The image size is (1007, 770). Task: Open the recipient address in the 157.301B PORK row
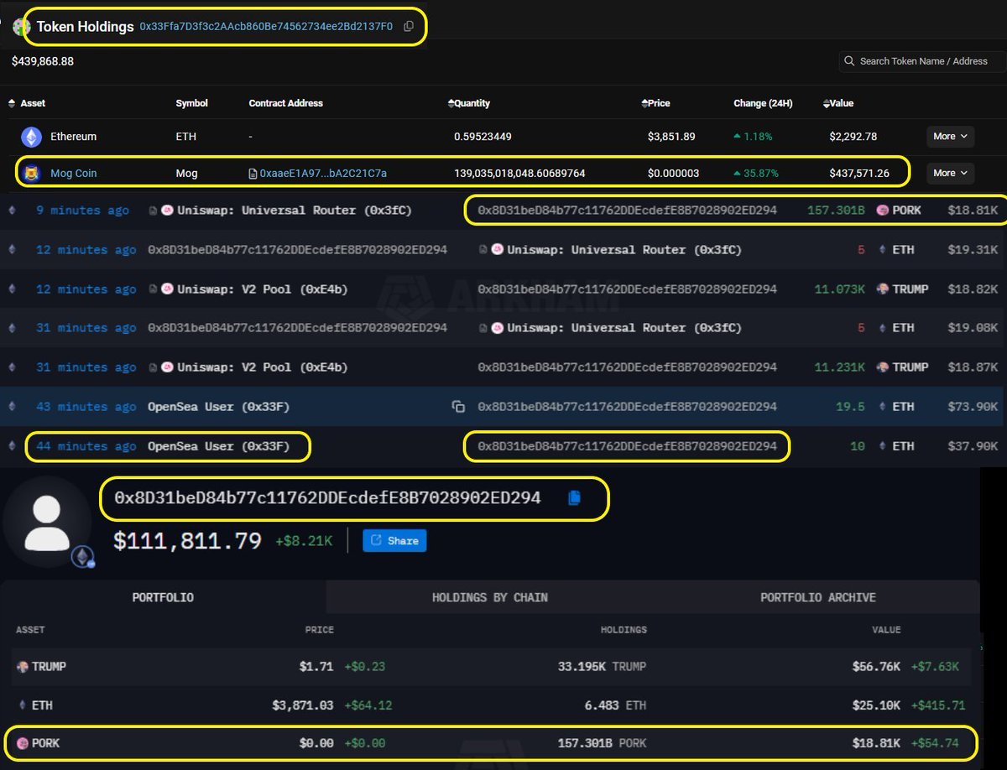point(628,211)
